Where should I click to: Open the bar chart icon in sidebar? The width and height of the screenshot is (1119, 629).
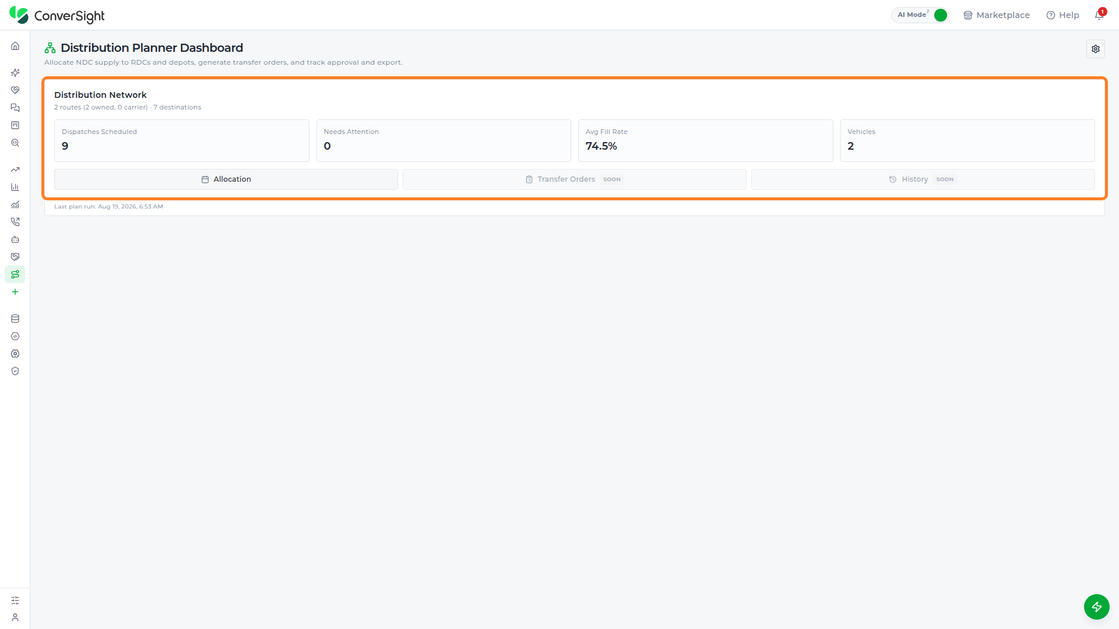(x=15, y=187)
